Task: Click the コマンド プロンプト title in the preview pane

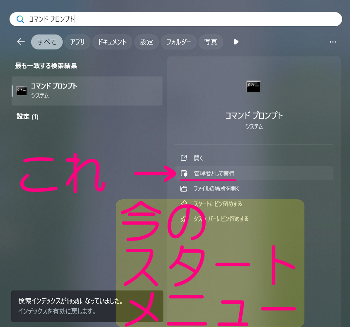Action: click(x=254, y=116)
